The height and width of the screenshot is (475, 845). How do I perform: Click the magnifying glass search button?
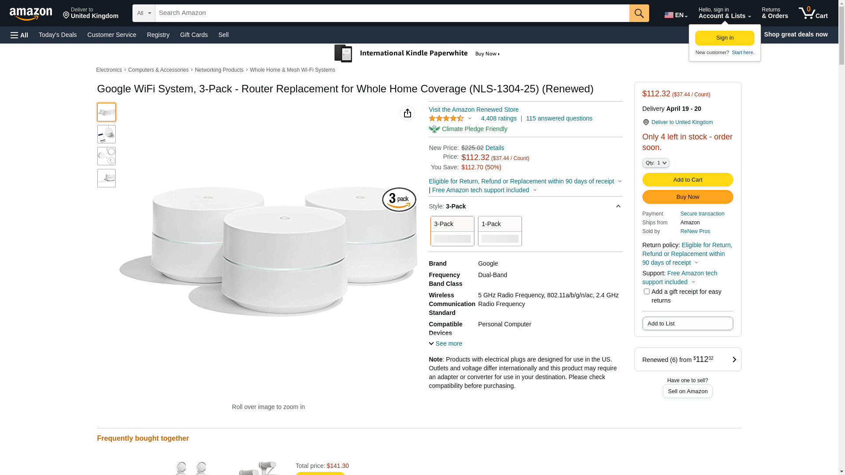pos(639,13)
